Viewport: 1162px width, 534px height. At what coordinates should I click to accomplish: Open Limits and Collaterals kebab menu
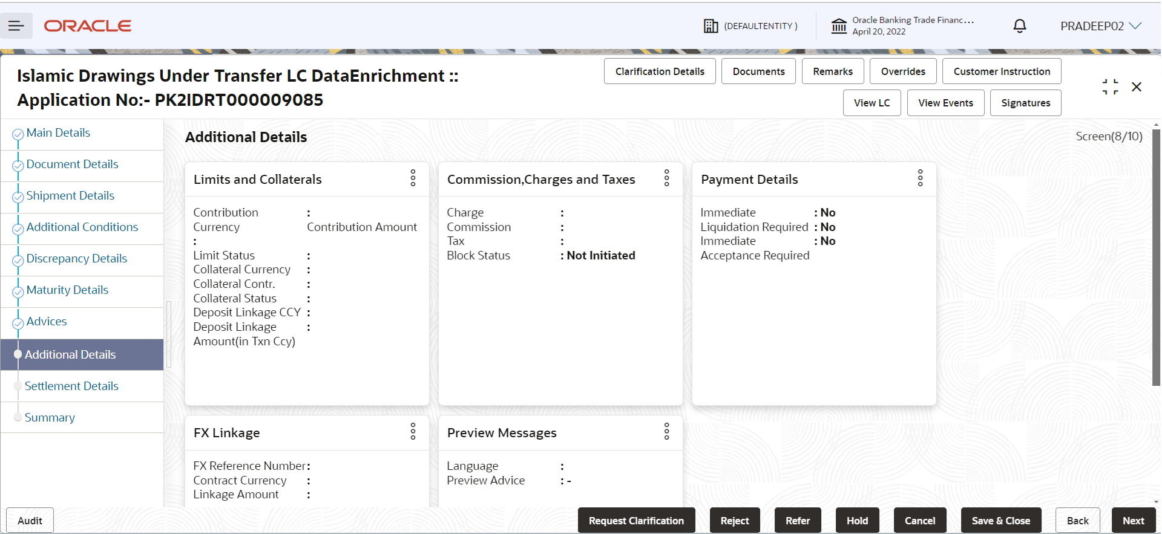tap(413, 178)
